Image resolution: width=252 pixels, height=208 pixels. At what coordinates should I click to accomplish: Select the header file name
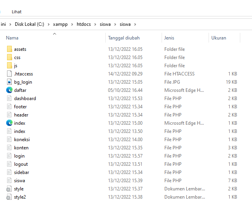(x=21, y=115)
